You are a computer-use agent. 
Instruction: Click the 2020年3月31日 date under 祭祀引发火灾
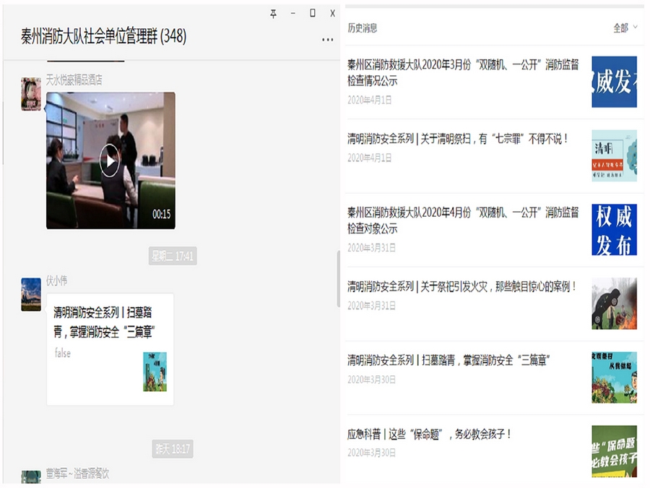click(x=371, y=306)
